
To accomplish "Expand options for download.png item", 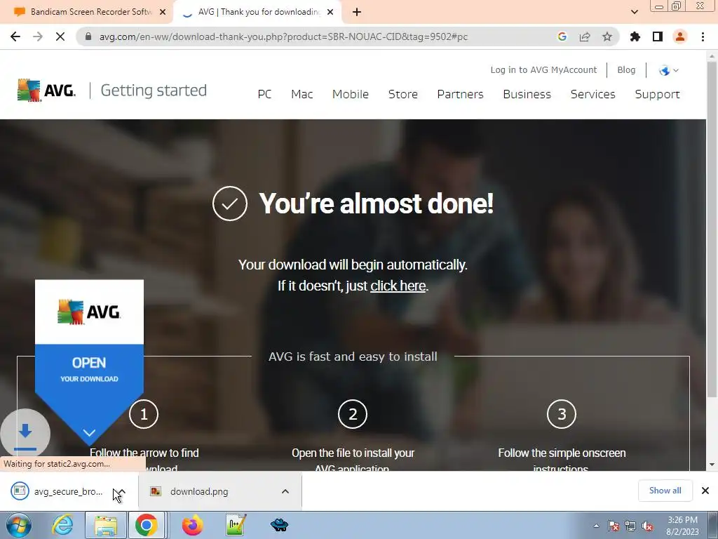I will pyautogui.click(x=285, y=491).
